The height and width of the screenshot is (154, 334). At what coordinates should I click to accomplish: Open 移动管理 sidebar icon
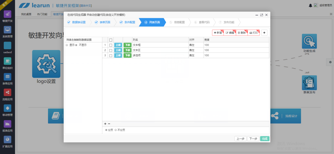click(x=8, y=108)
